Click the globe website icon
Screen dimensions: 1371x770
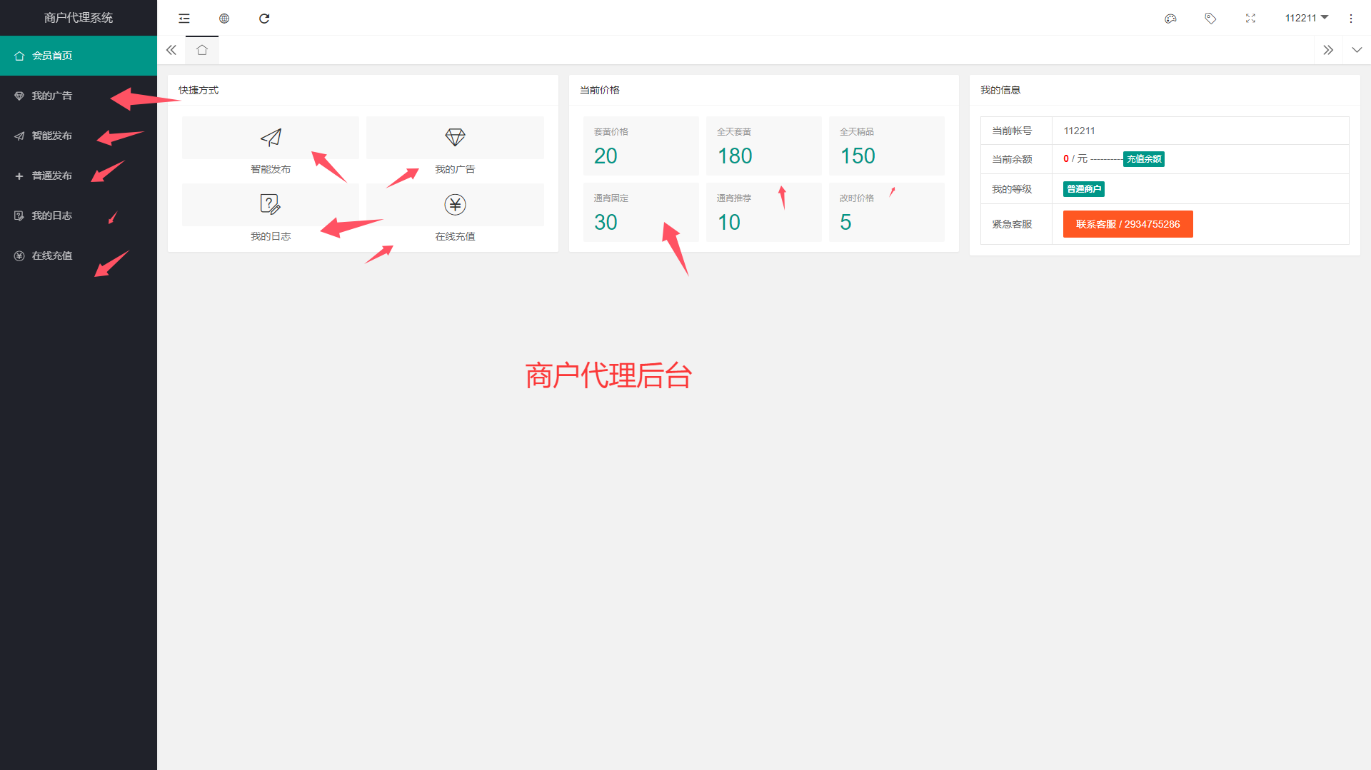click(224, 19)
